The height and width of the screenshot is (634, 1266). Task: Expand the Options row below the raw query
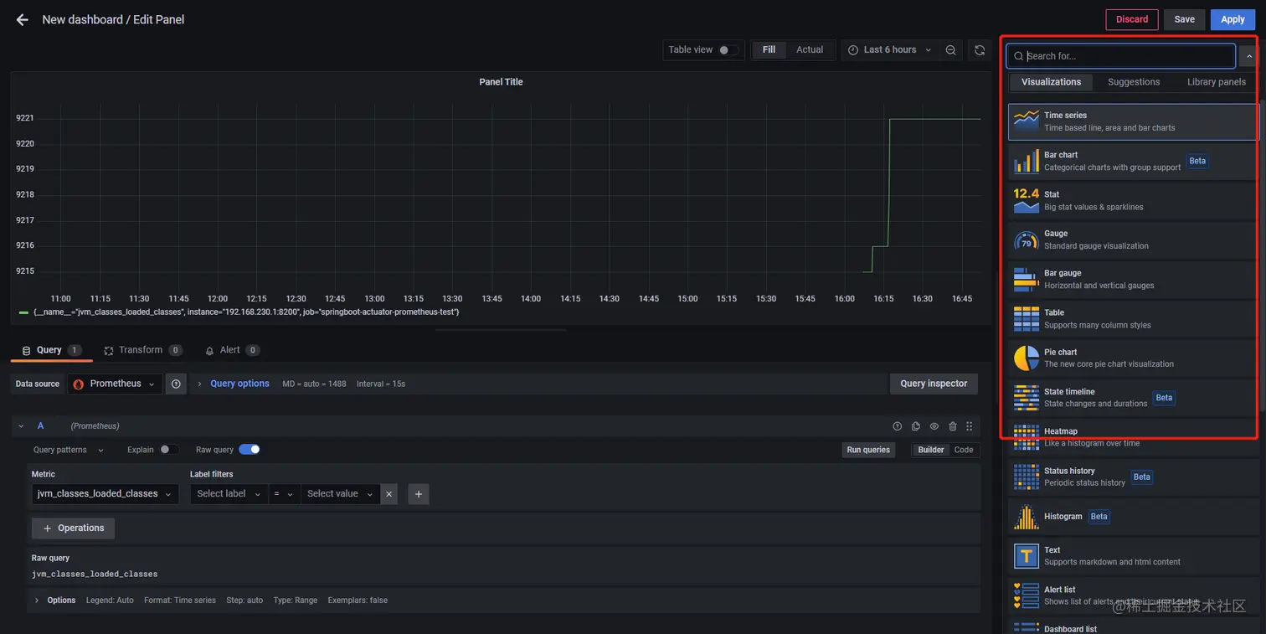point(37,600)
